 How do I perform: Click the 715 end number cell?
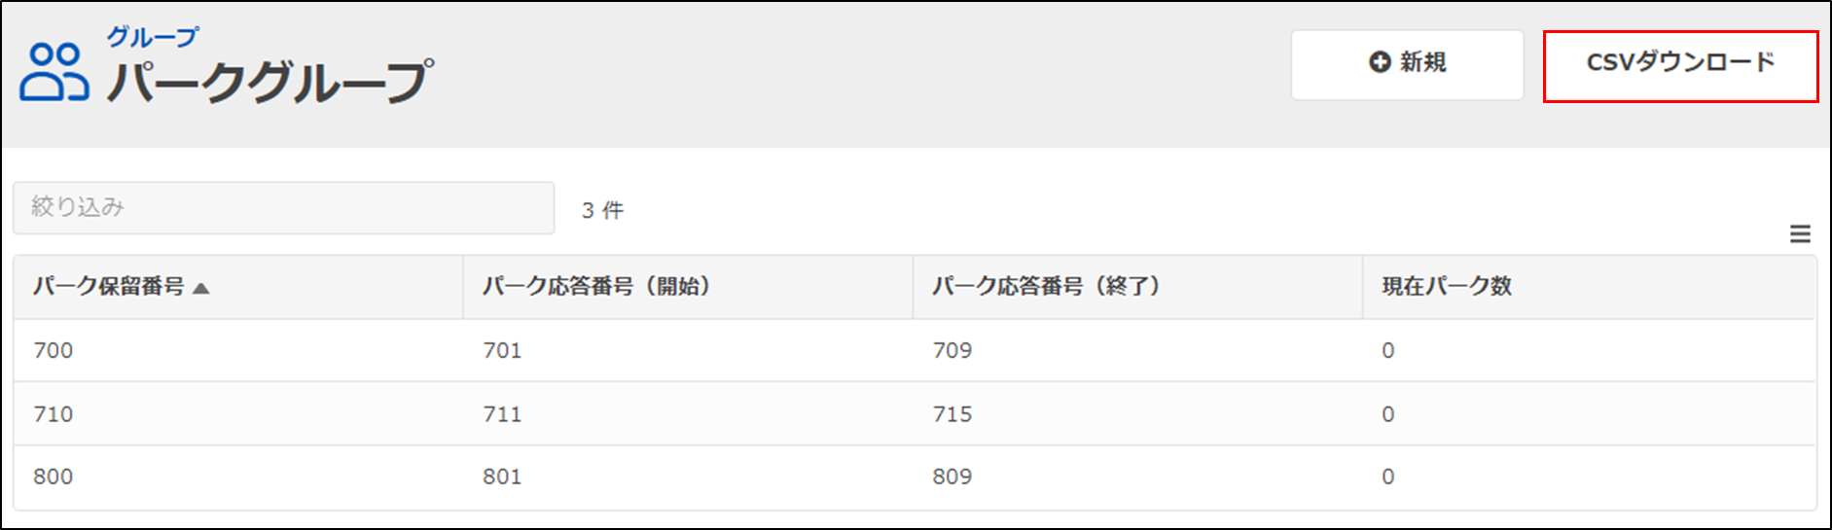[x=952, y=414]
